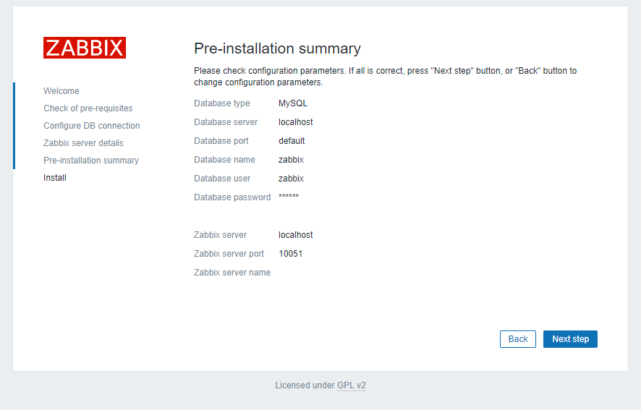The height and width of the screenshot is (410, 641).
Task: Click the Database user label
Action: point(222,179)
